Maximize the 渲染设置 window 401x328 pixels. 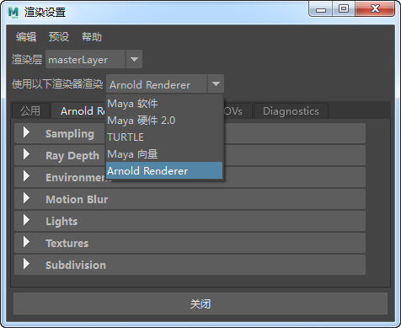[344, 9]
